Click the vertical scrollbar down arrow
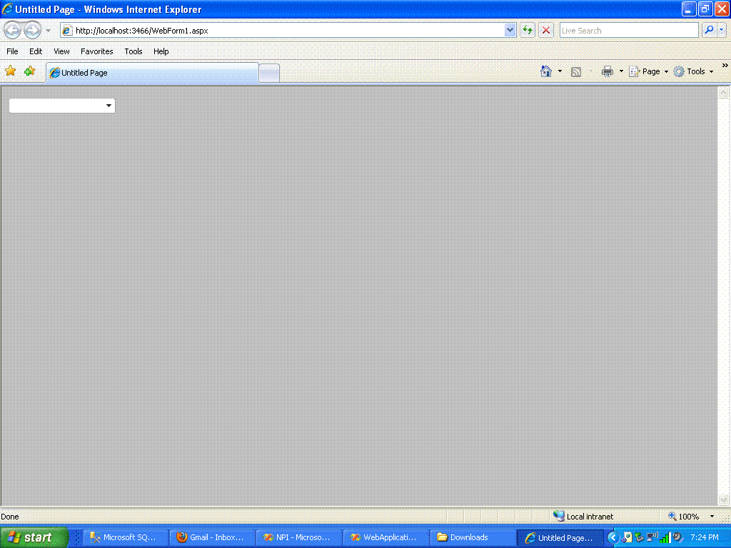The width and height of the screenshot is (731, 548). pyautogui.click(x=723, y=500)
